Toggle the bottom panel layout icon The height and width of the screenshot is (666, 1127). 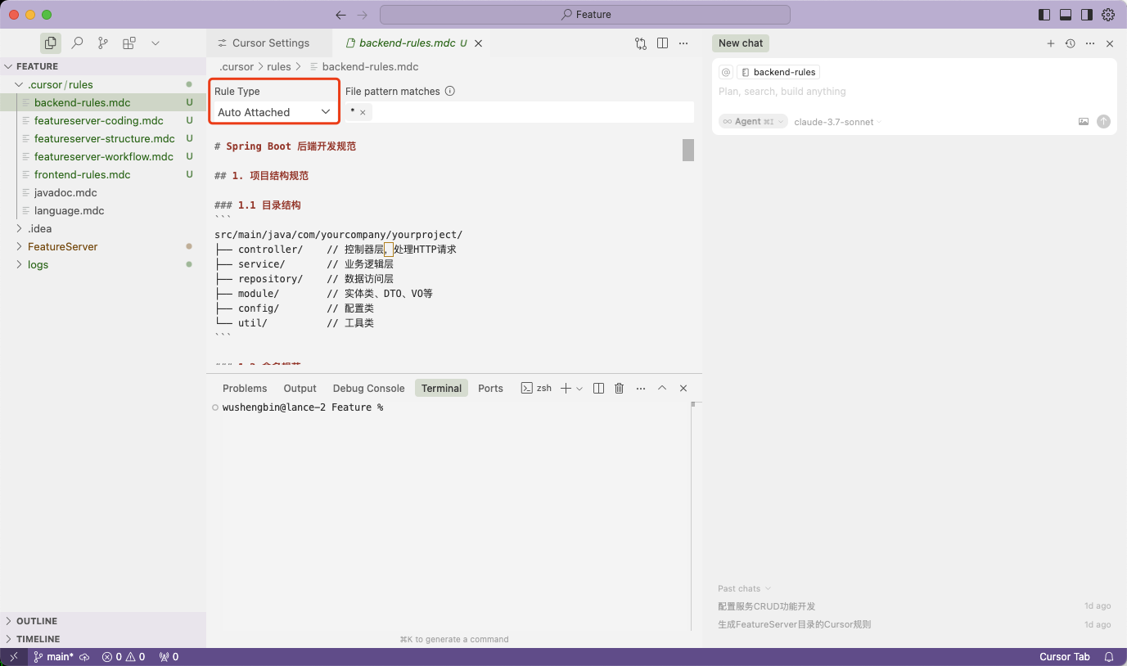pos(1066,15)
